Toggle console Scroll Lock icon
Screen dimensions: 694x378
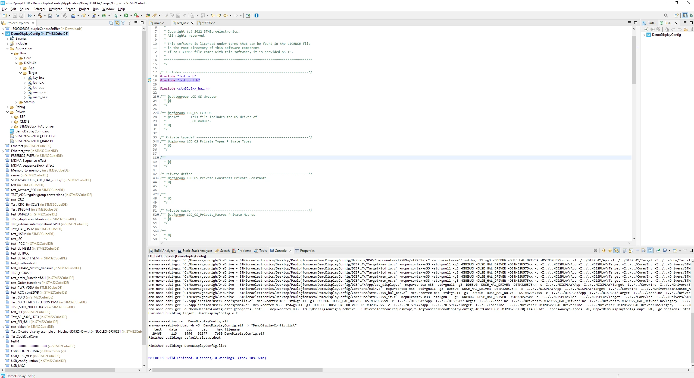coord(631,250)
